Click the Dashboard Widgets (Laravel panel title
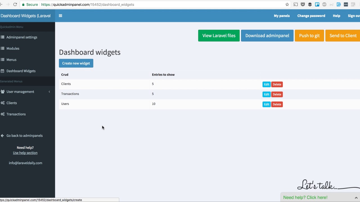360x202 pixels. pos(26,16)
